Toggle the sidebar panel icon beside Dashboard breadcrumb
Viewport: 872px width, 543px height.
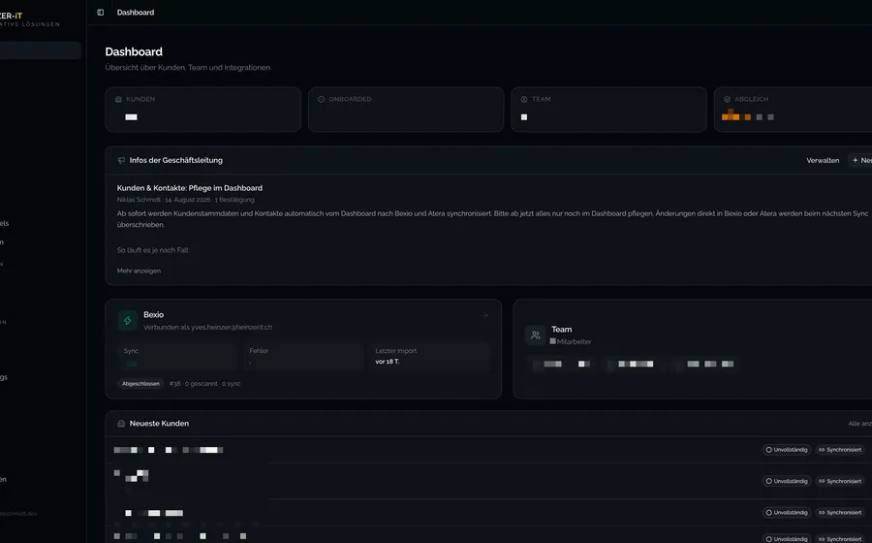click(101, 13)
